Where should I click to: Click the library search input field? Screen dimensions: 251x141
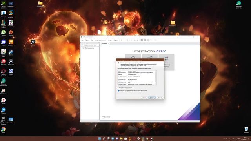click(x=90, y=45)
